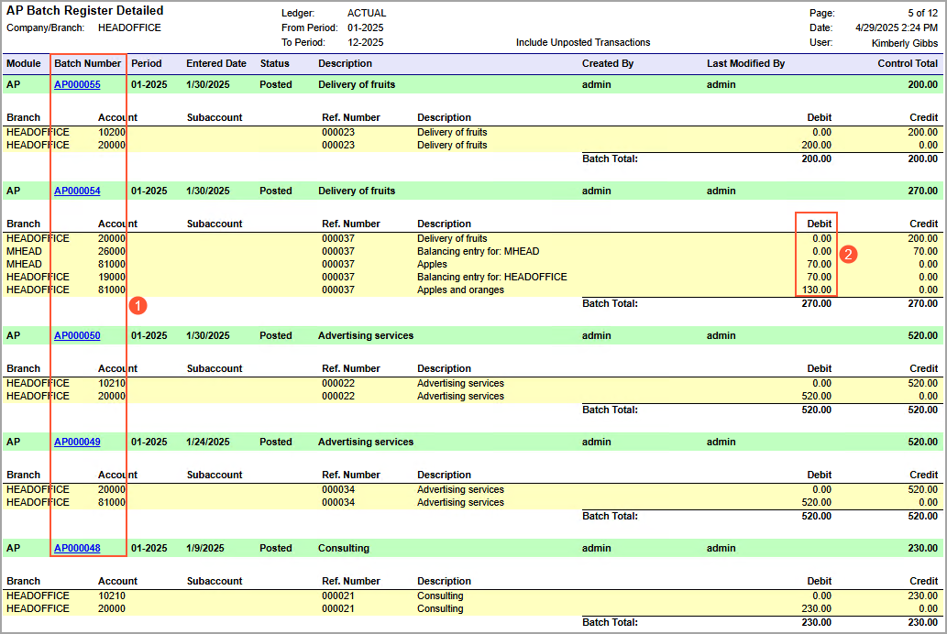Click entered date 1/24/2025

click(208, 442)
